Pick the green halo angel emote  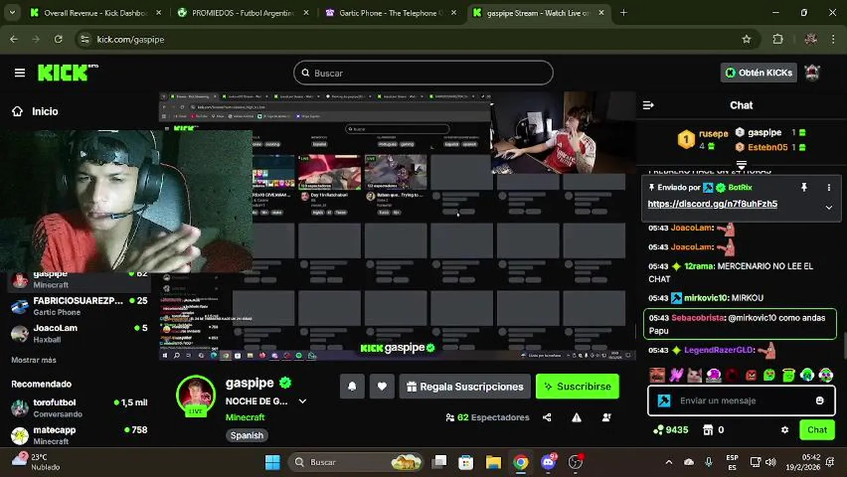tap(788, 375)
